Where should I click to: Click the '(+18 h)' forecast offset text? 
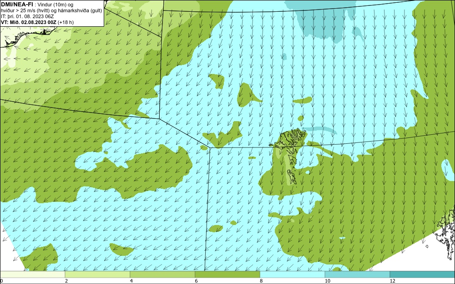66,22
